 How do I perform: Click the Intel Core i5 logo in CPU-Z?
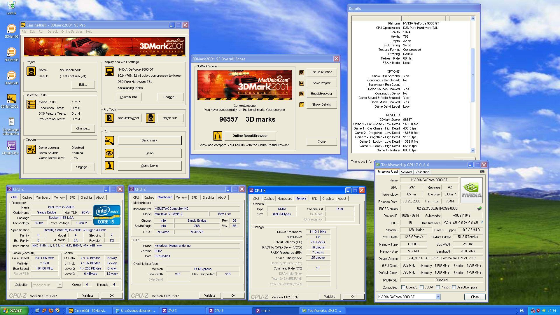(x=106, y=215)
